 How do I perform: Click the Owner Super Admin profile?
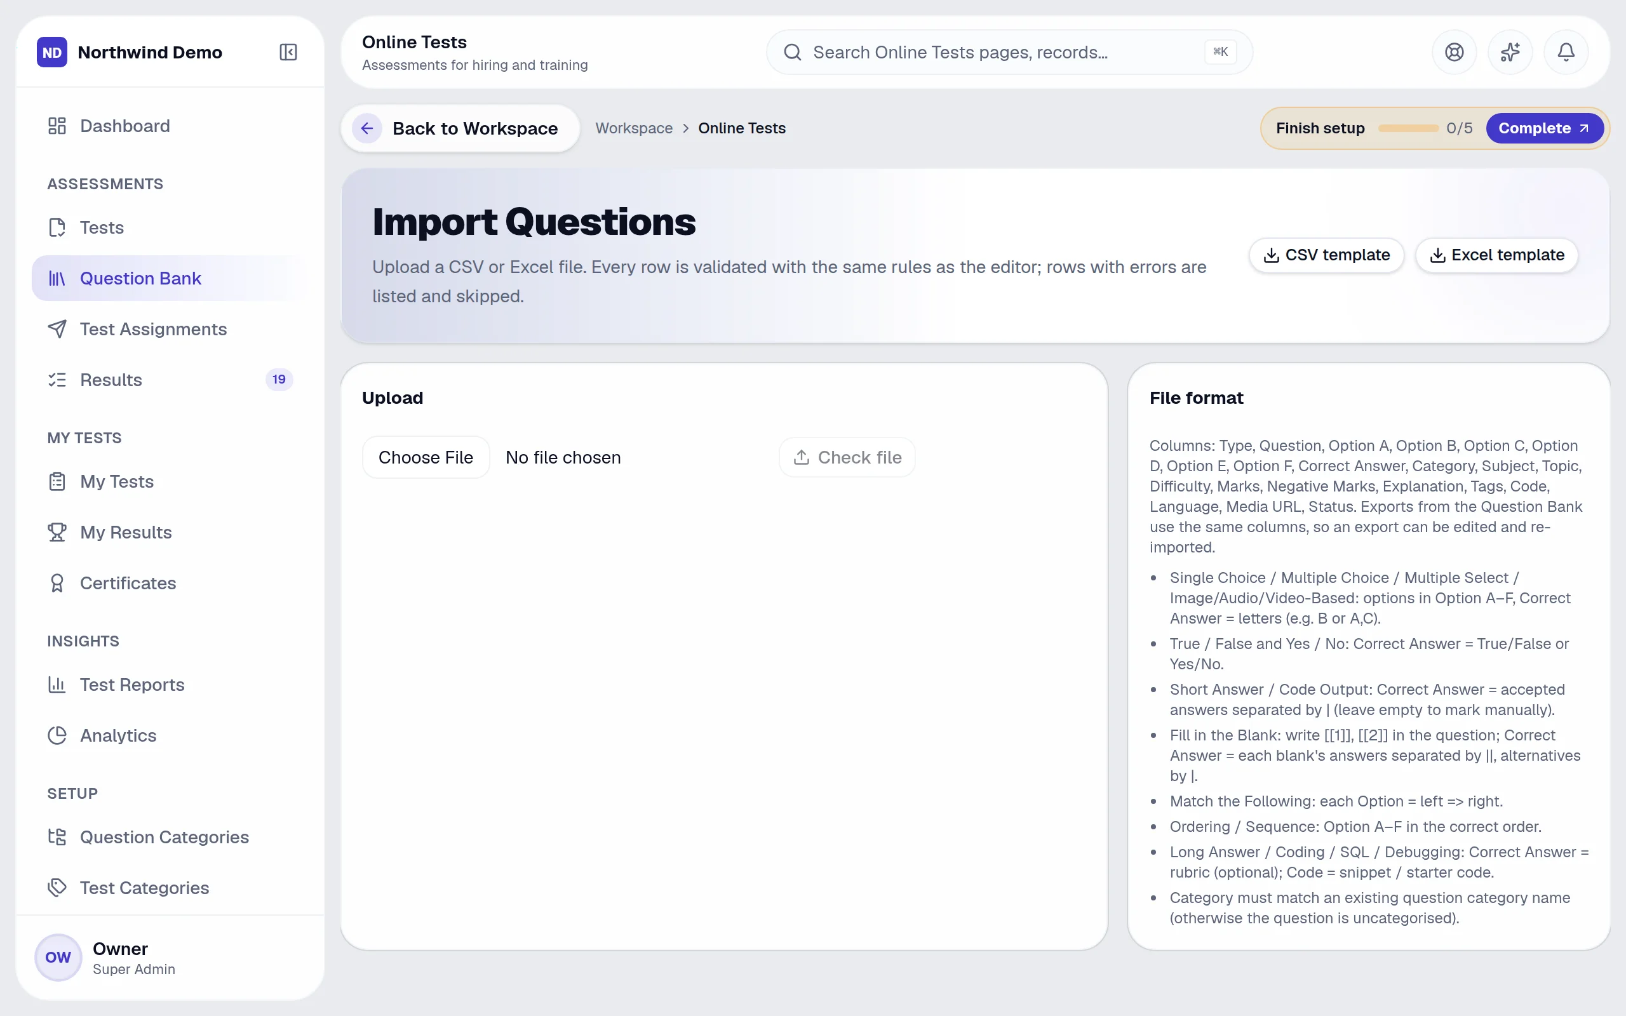click(171, 958)
